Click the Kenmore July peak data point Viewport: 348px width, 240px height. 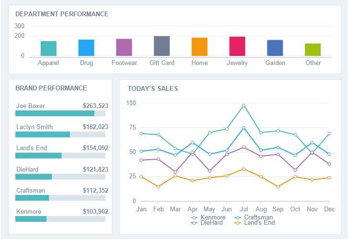[x=244, y=106]
